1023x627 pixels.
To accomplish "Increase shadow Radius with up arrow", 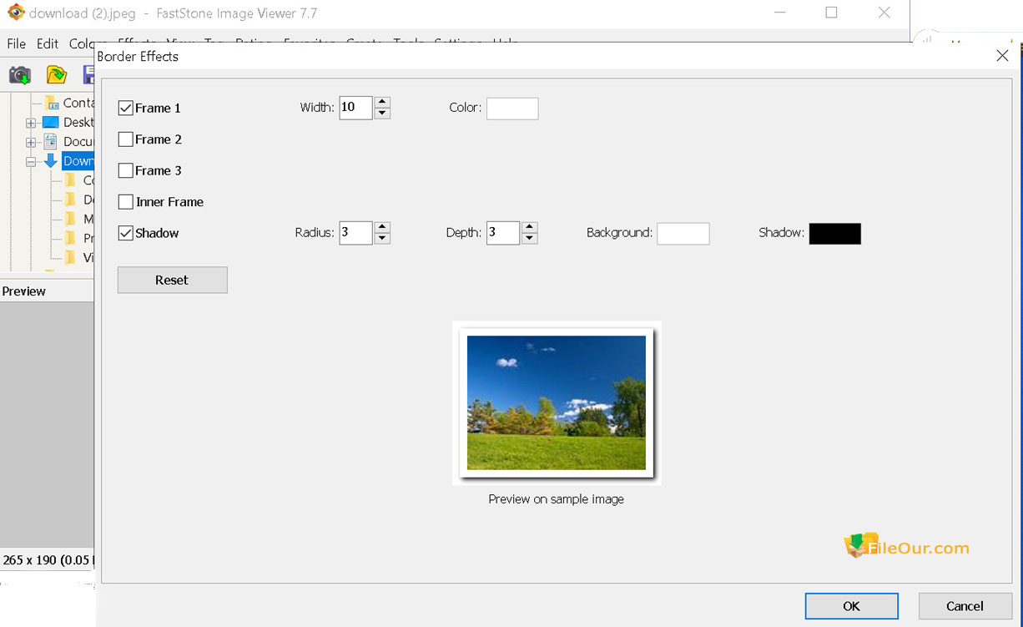I will point(382,227).
